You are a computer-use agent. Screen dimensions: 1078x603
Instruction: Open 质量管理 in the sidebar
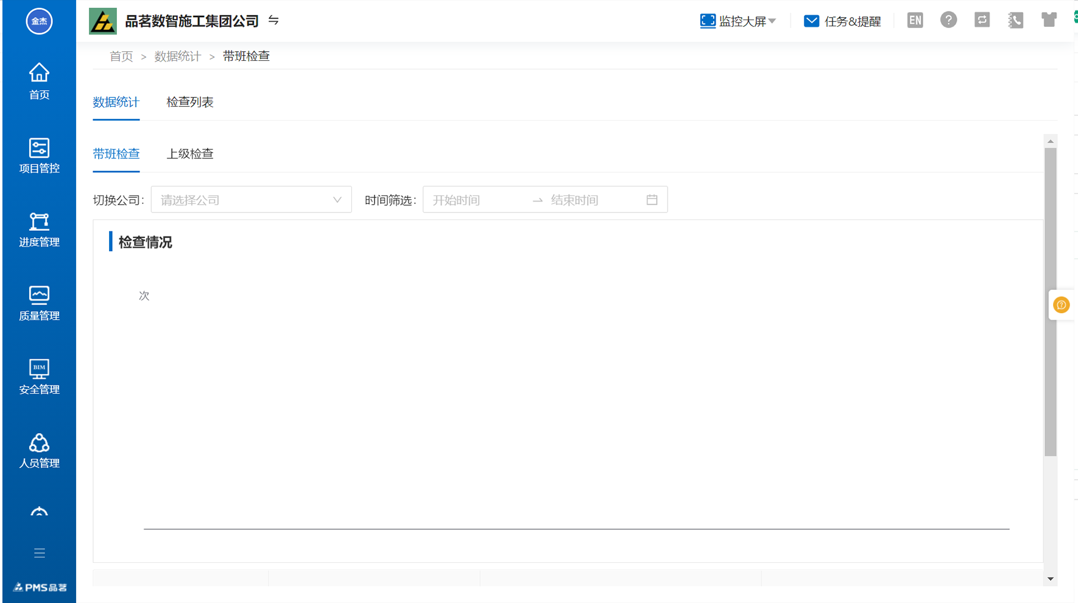(x=39, y=303)
